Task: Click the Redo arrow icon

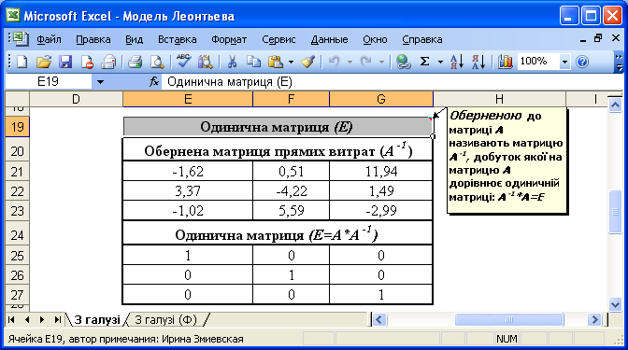Action: [365, 62]
